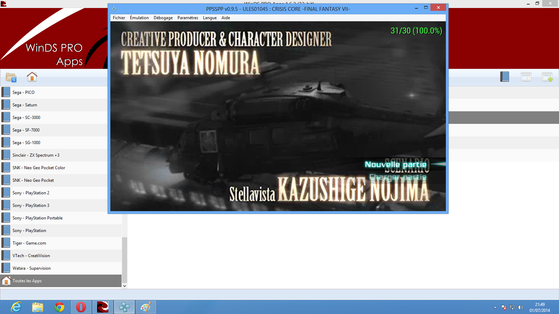Click the book icon in the top-right toolbar
This screenshot has height=314, width=559.
pos(504,77)
